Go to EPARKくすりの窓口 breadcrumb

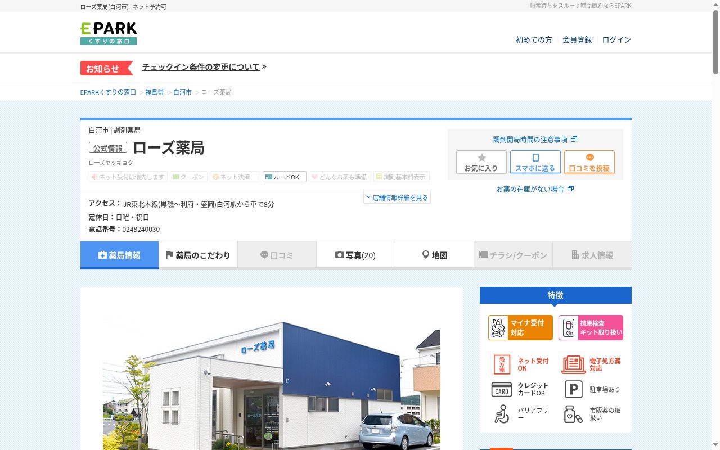pyautogui.click(x=108, y=92)
